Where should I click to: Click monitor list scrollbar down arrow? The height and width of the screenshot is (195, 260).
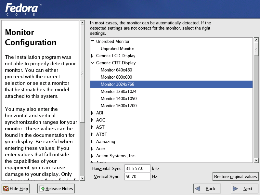(256, 160)
